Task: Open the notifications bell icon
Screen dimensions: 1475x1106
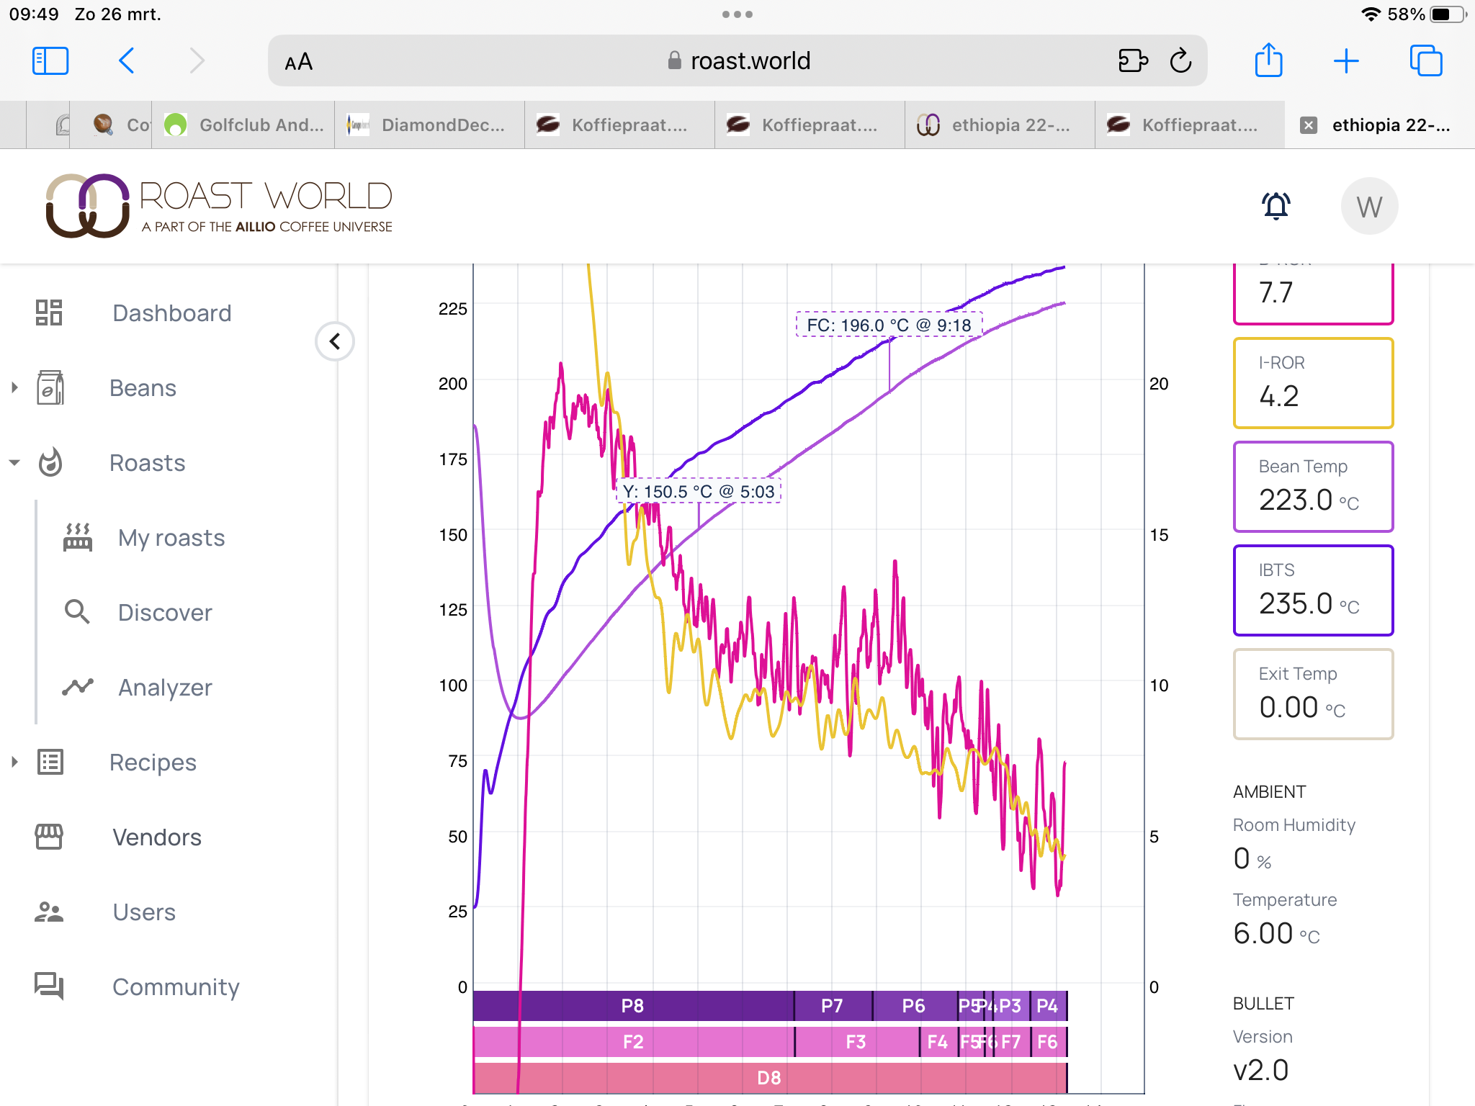Action: (x=1276, y=206)
